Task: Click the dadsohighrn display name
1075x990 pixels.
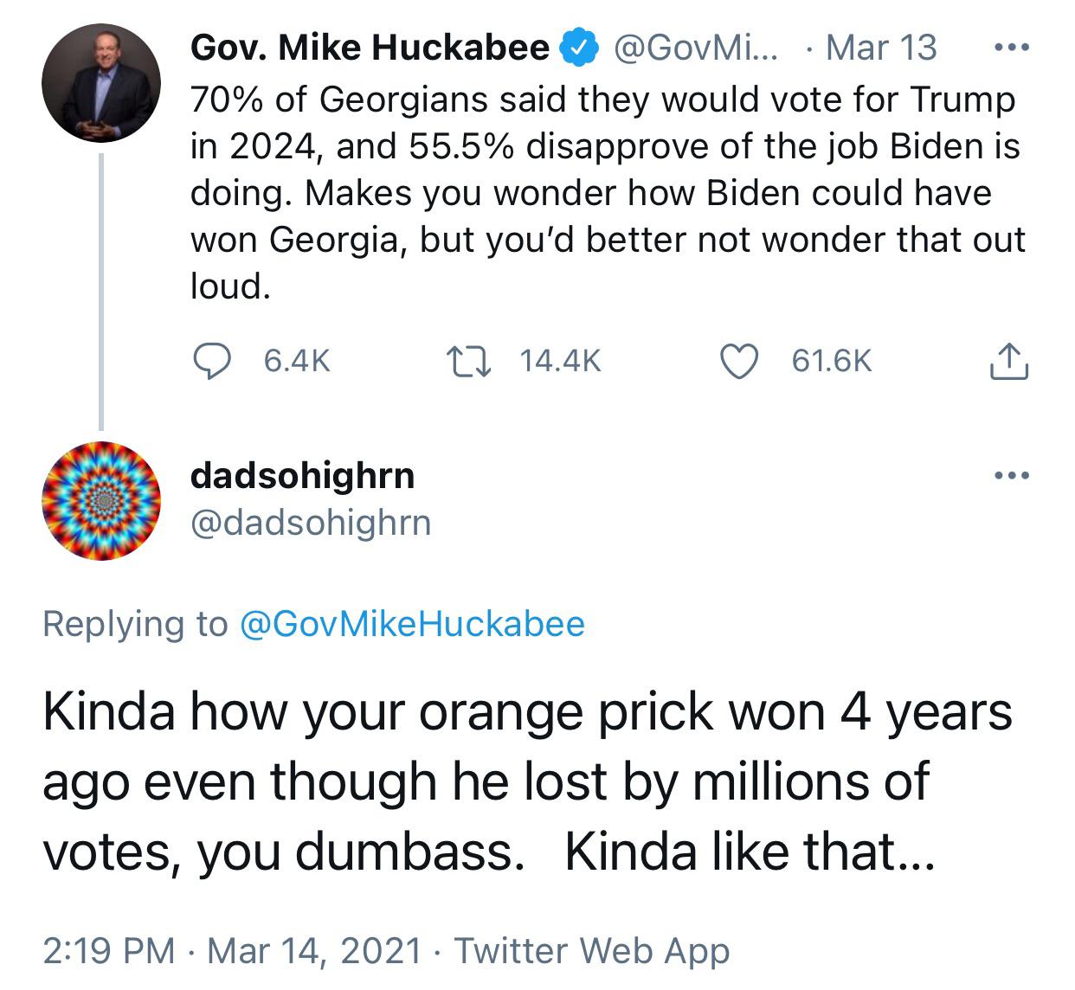Action: [x=302, y=474]
